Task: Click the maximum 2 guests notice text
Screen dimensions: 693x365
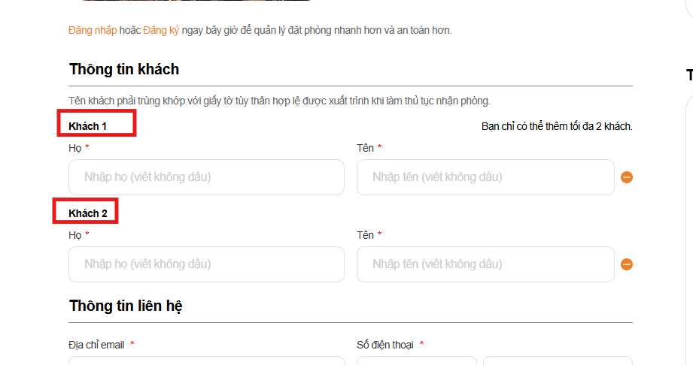Action: [x=557, y=126]
